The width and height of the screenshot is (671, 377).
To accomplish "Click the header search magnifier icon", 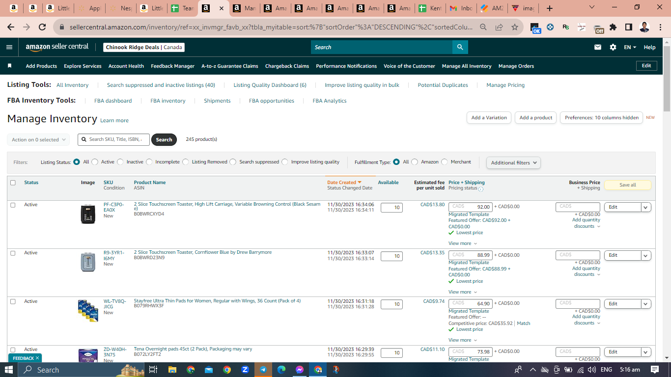I will pyautogui.click(x=460, y=47).
